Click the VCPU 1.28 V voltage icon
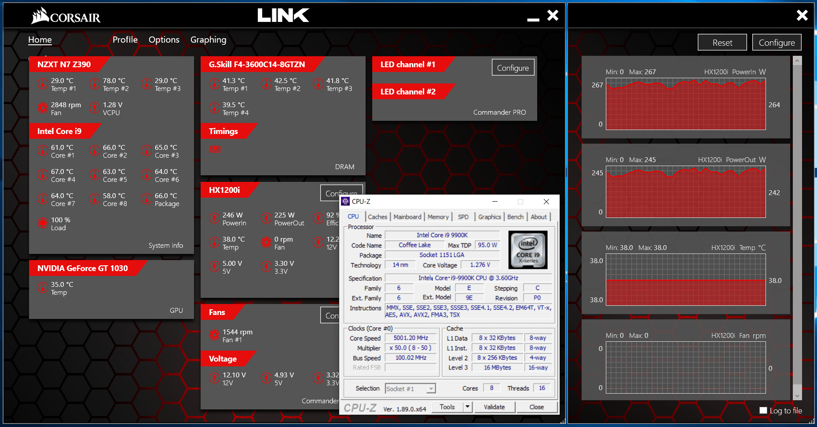The image size is (817, 427). [95, 108]
